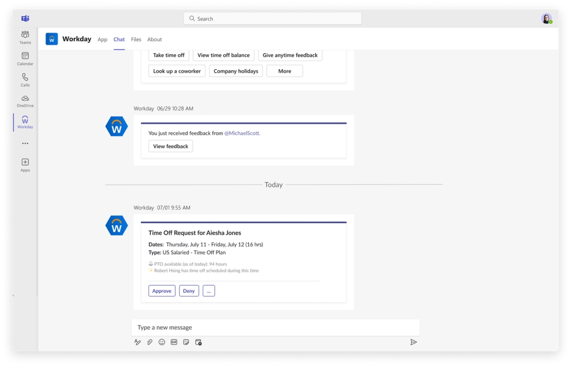Expand more options on Time Off Request card
Image resolution: width=571 pixels, height=367 pixels.
tap(208, 291)
